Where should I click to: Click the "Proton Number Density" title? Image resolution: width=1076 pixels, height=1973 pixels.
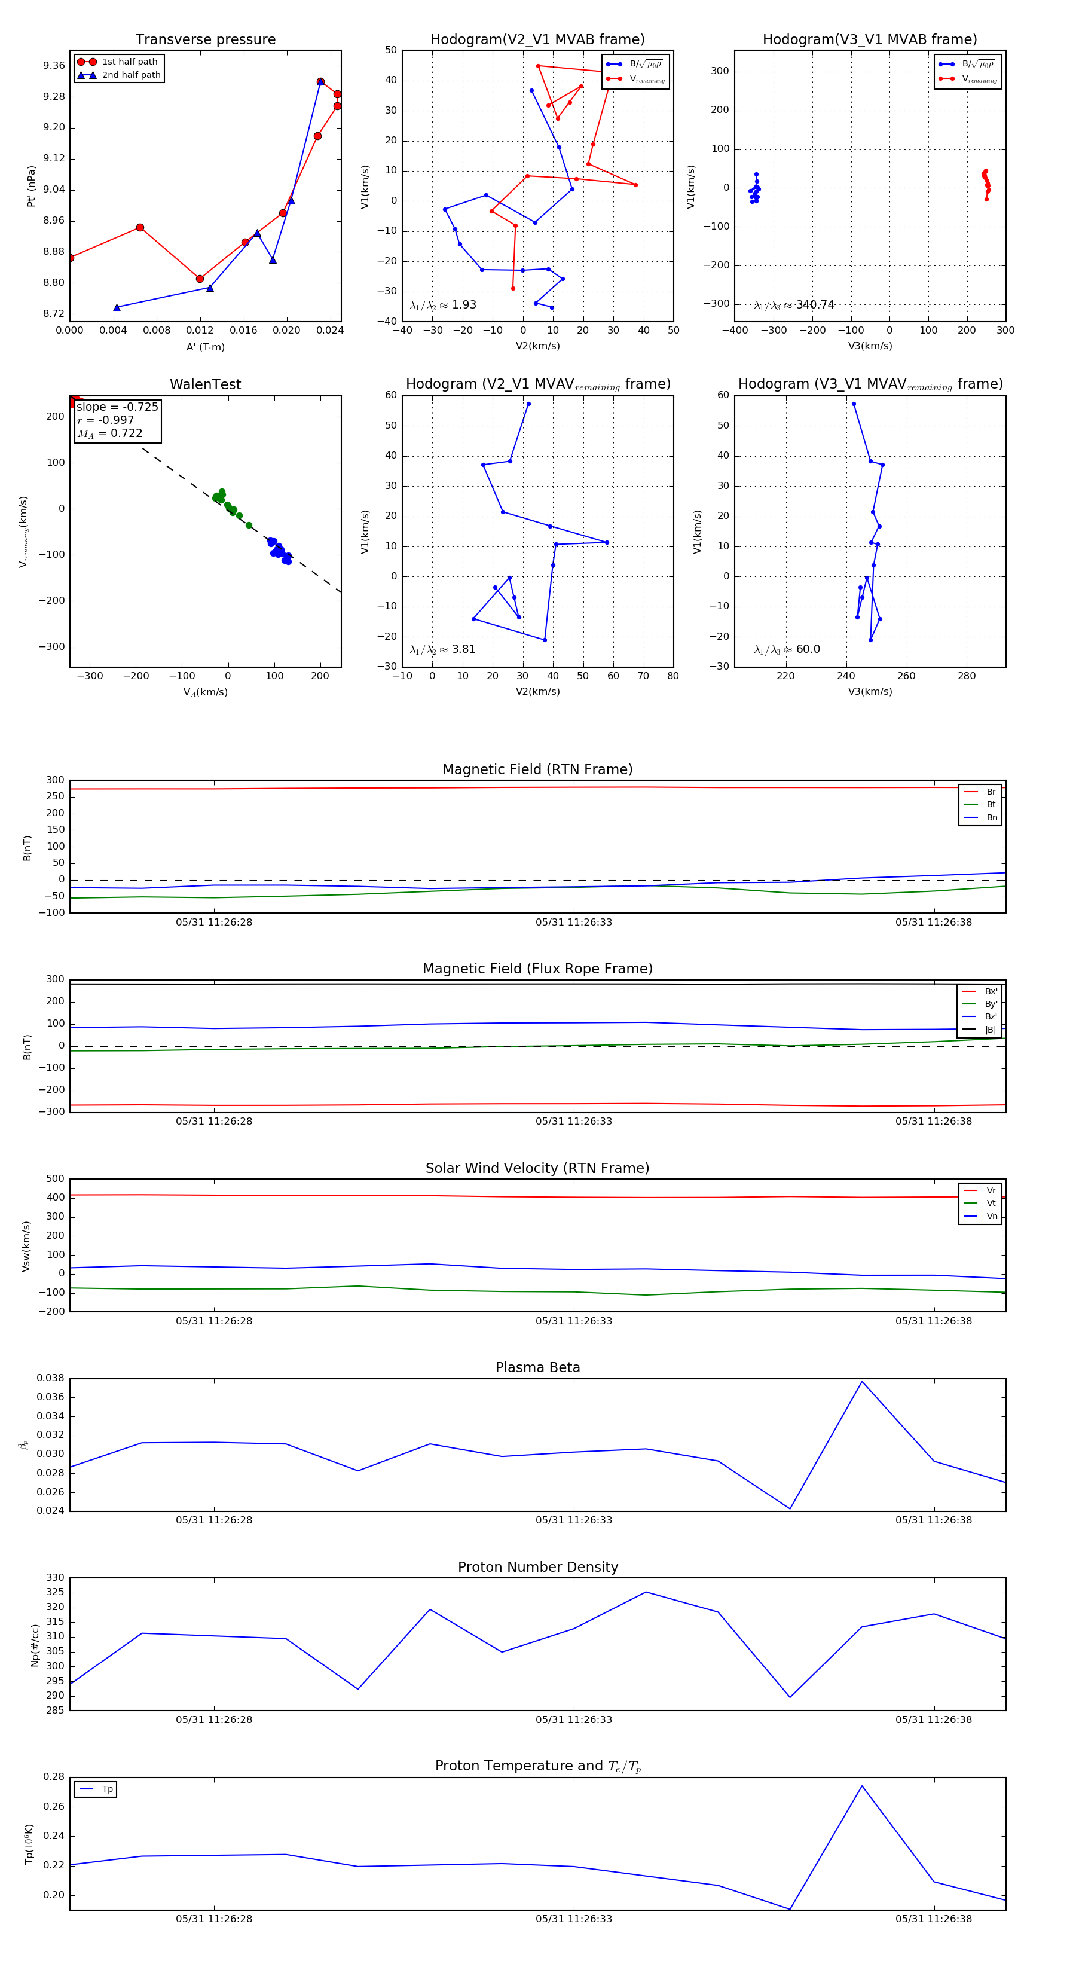[537, 1567]
